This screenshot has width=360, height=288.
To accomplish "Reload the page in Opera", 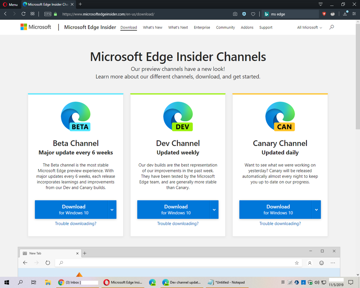I will (x=23, y=14).
